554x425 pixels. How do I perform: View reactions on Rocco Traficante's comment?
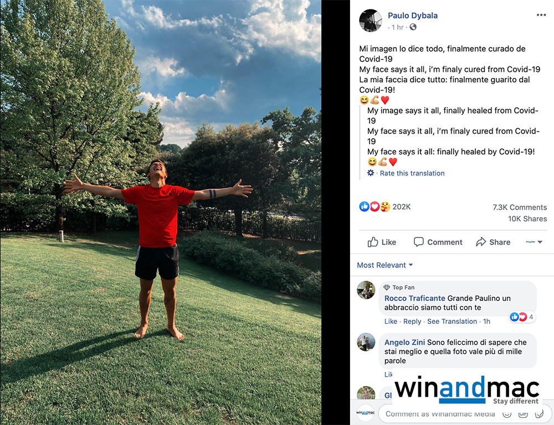pyautogui.click(x=522, y=317)
